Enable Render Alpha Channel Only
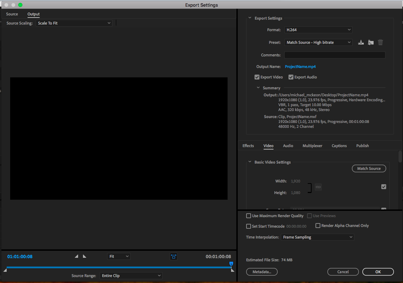The height and width of the screenshot is (283, 403). pyautogui.click(x=318, y=226)
